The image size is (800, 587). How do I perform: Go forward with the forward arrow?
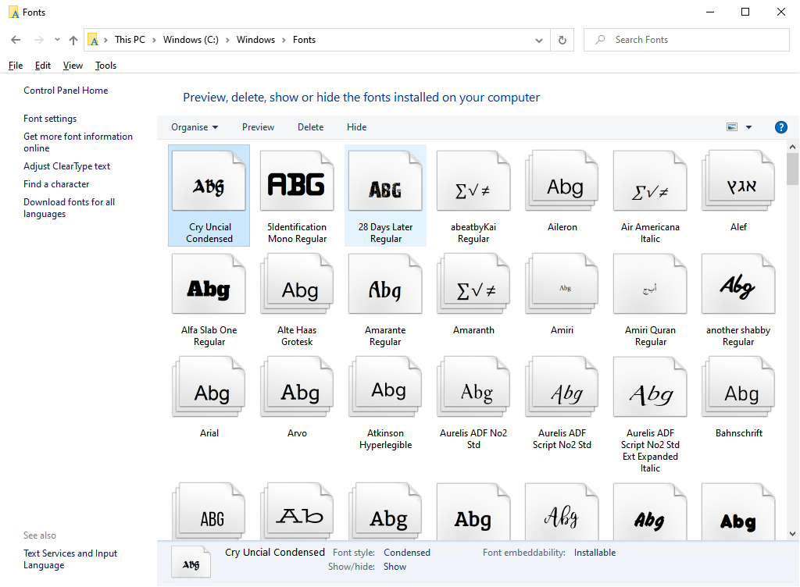click(x=39, y=40)
